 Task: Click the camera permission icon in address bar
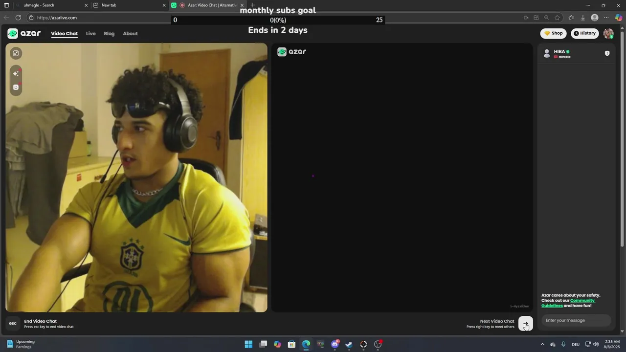(526, 18)
